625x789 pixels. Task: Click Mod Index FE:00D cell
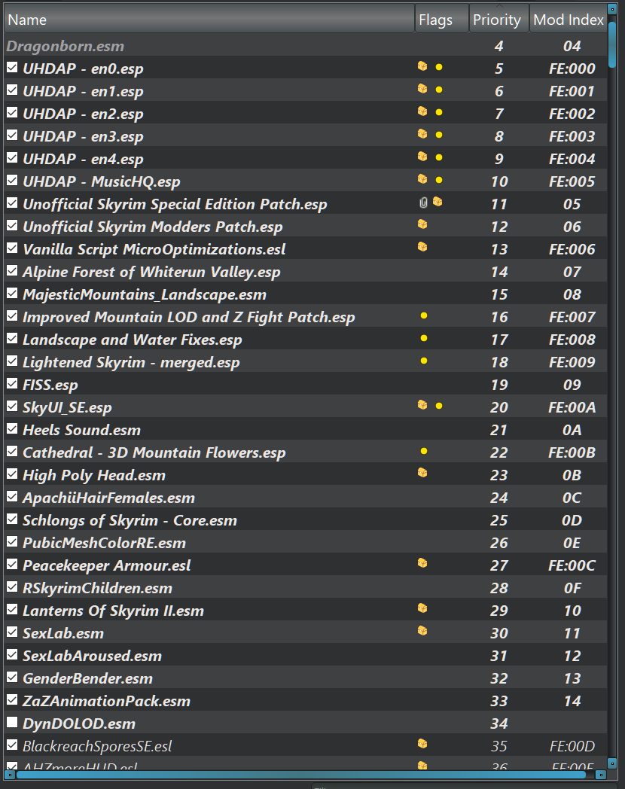572,746
